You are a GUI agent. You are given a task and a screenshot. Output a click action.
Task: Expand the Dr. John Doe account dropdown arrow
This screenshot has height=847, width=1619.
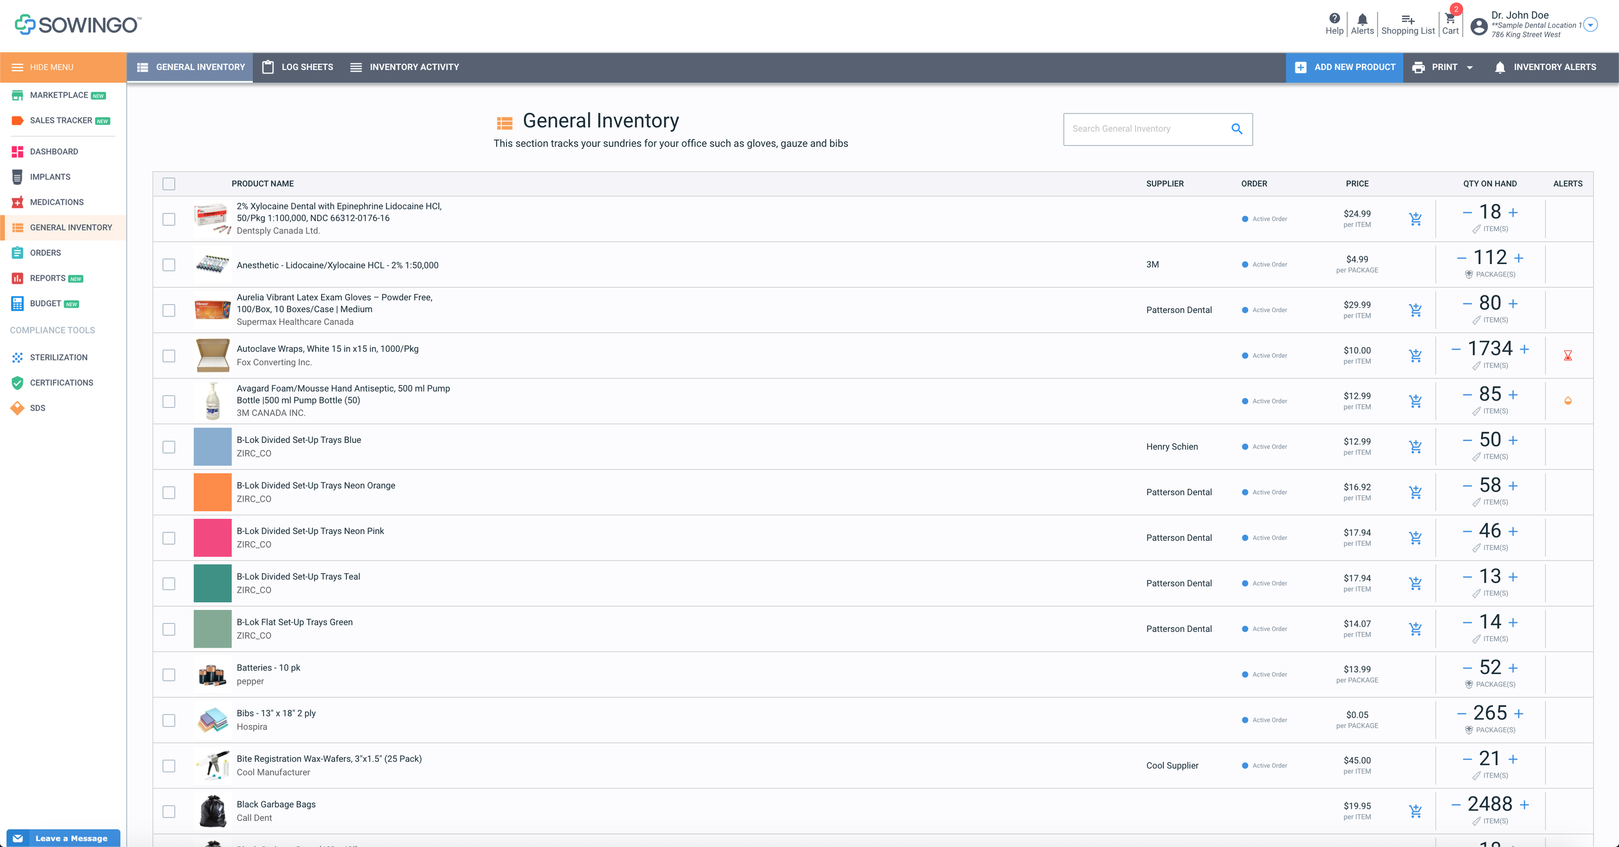1590,25
